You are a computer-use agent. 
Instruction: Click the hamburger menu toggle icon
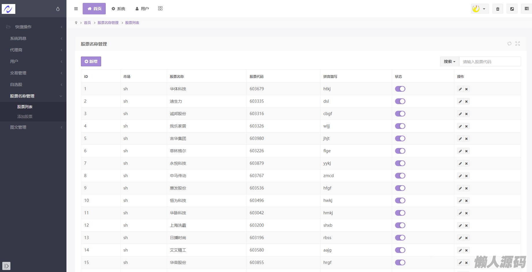(76, 9)
